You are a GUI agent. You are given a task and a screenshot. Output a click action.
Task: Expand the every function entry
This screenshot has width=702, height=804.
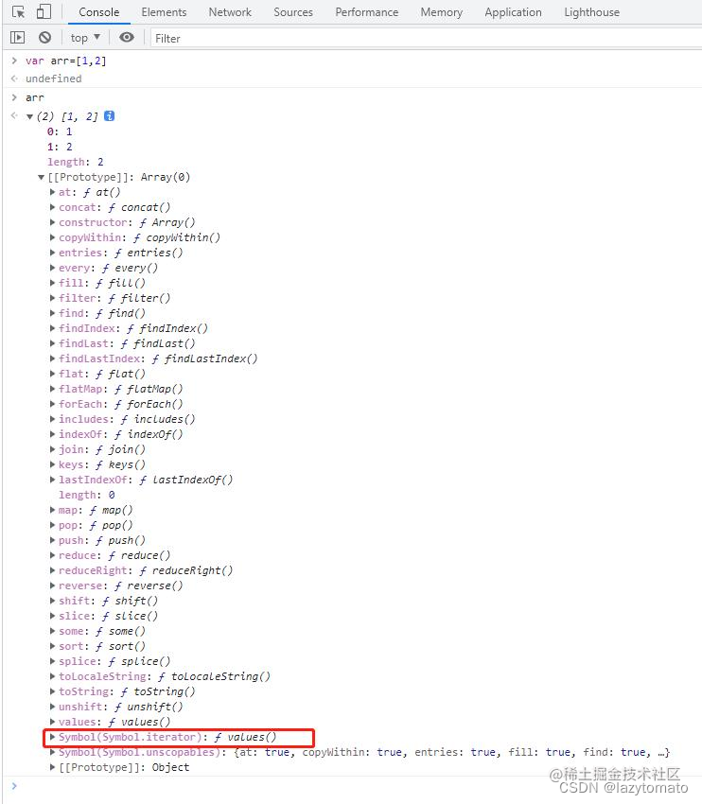tap(52, 268)
